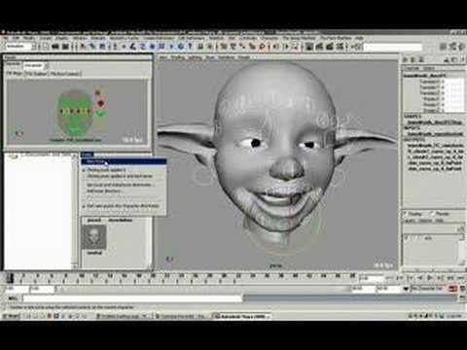467x350 pixels.
Task: Open the viewport Shading menu
Action: point(177,57)
